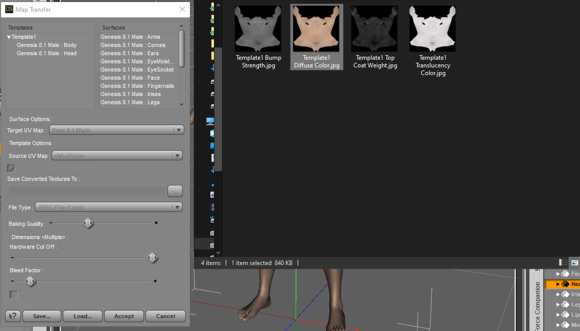580x331 pixels.
Task: Click the Bleed Factor minus button
Action: pyautogui.click(x=13, y=281)
